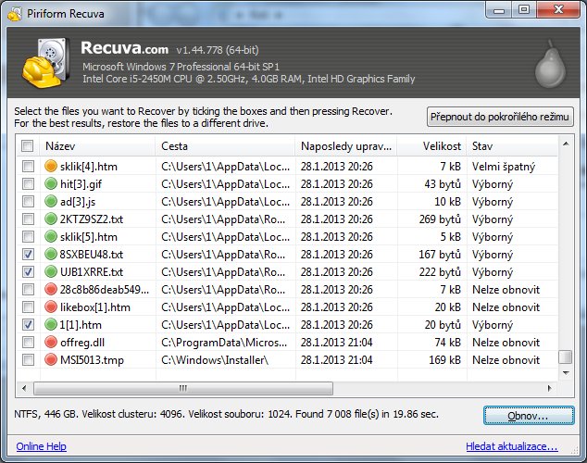Click Přepnout do pokročilého režimu button
Viewport: 587px width, 463px height.
(500, 117)
